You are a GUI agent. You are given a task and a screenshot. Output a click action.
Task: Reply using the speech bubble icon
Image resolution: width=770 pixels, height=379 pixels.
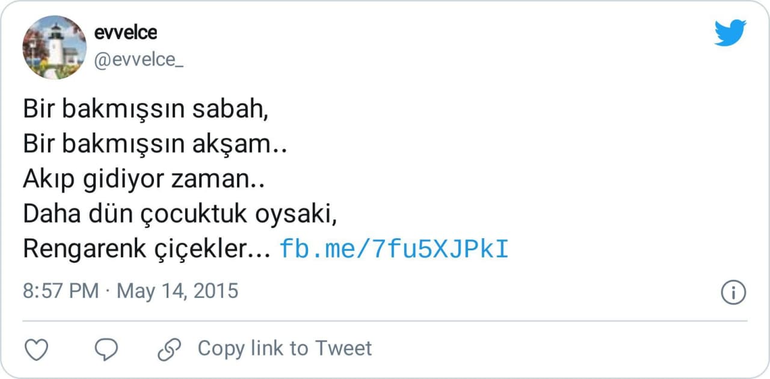(107, 349)
